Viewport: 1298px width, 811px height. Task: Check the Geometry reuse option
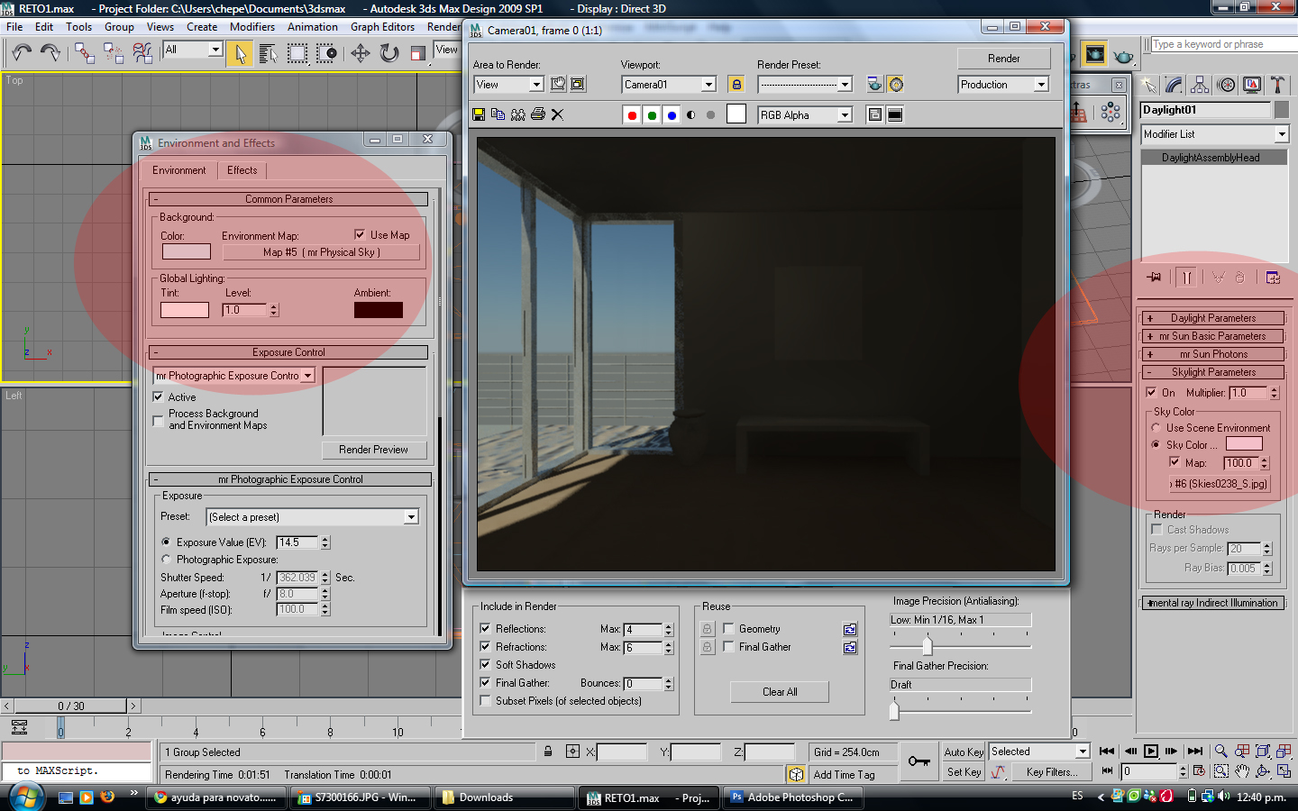pyautogui.click(x=728, y=628)
